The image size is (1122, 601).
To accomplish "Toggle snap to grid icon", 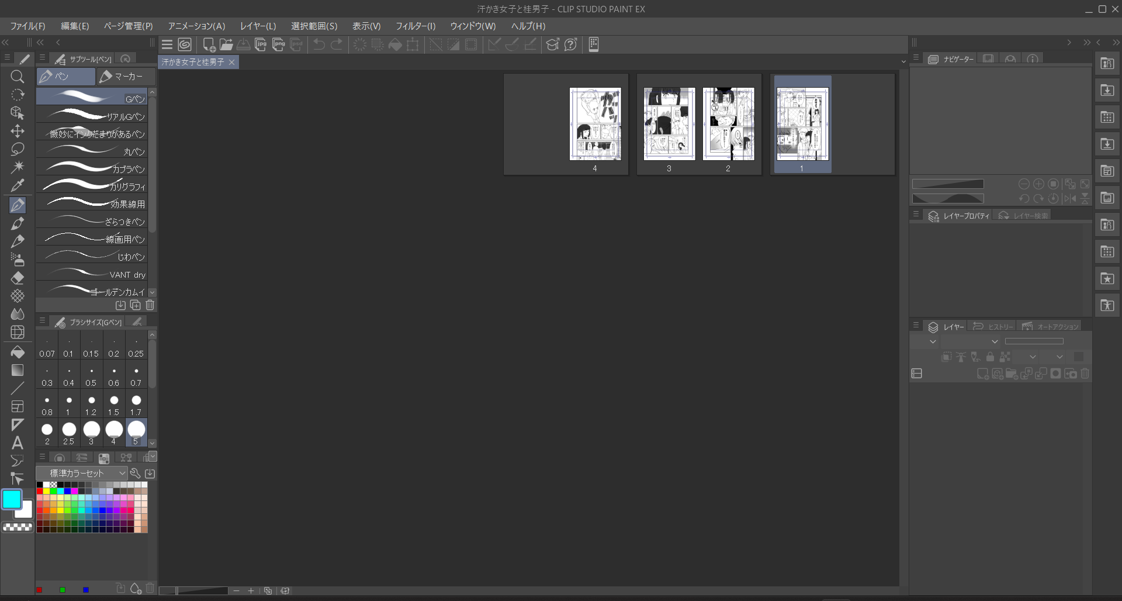I will [531, 44].
